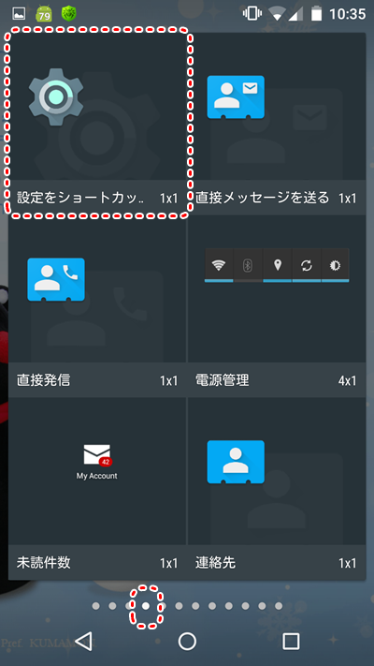Jump to the first page indicator dot
This screenshot has height=666, width=374.
click(x=95, y=606)
